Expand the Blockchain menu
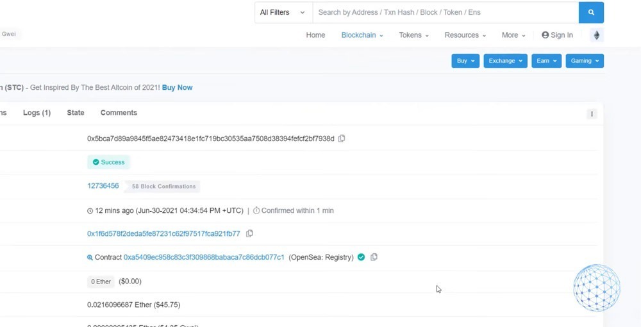641x327 pixels. tap(362, 35)
